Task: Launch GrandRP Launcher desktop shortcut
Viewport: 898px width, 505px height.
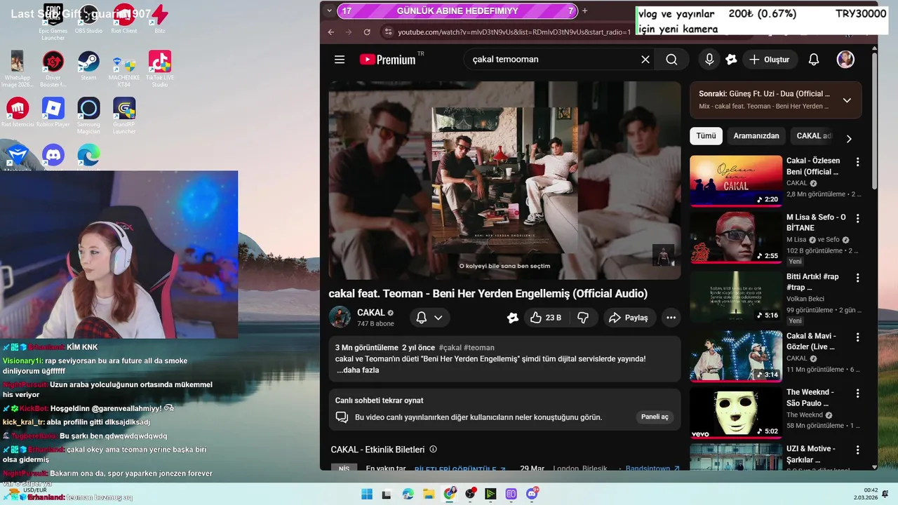Action: 124,116
